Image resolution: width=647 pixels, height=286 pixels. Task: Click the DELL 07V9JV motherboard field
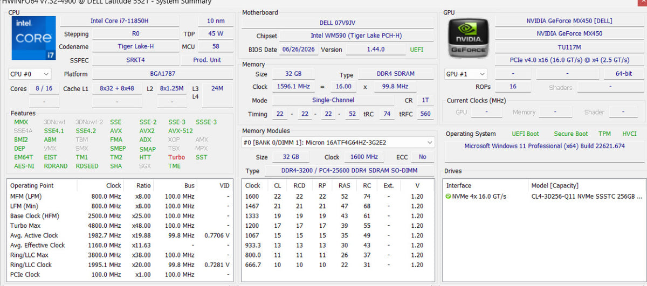(338, 23)
